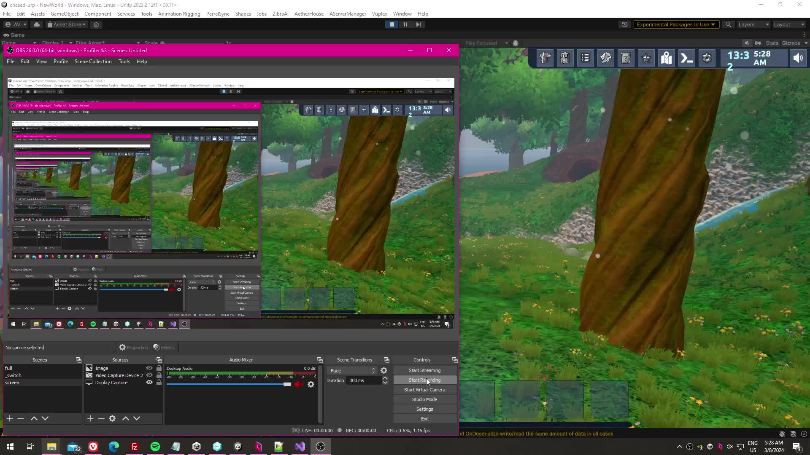The width and height of the screenshot is (810, 455).
Task: Open OBS Scene Collection menu
Action: tap(93, 62)
